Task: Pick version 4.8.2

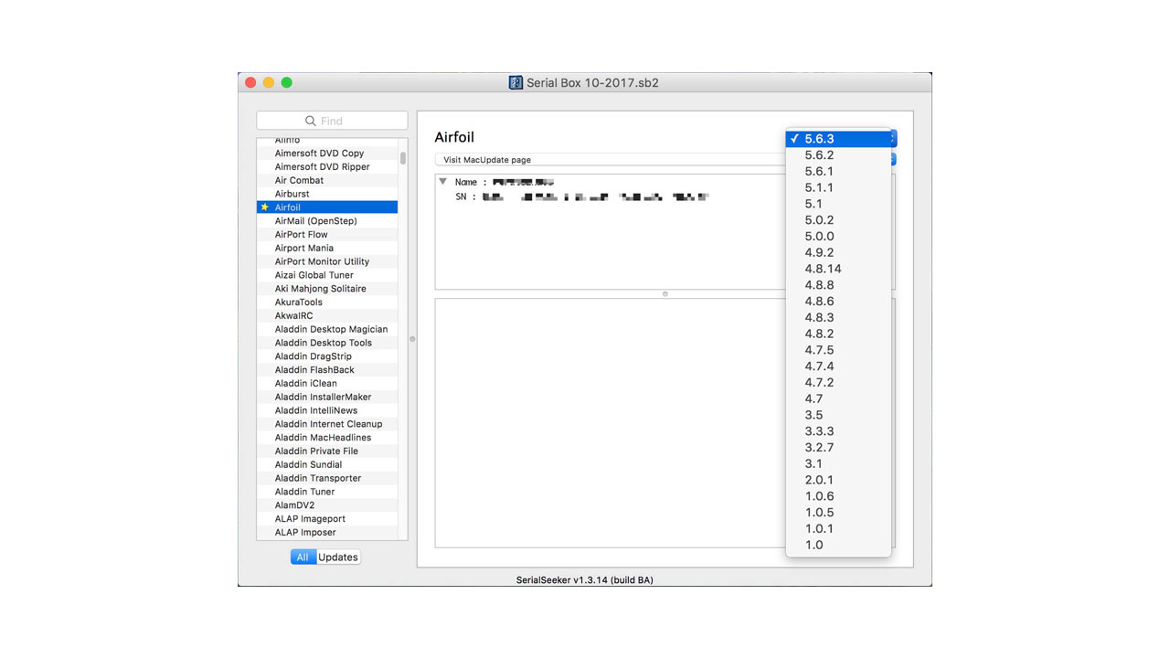Action: coord(838,334)
